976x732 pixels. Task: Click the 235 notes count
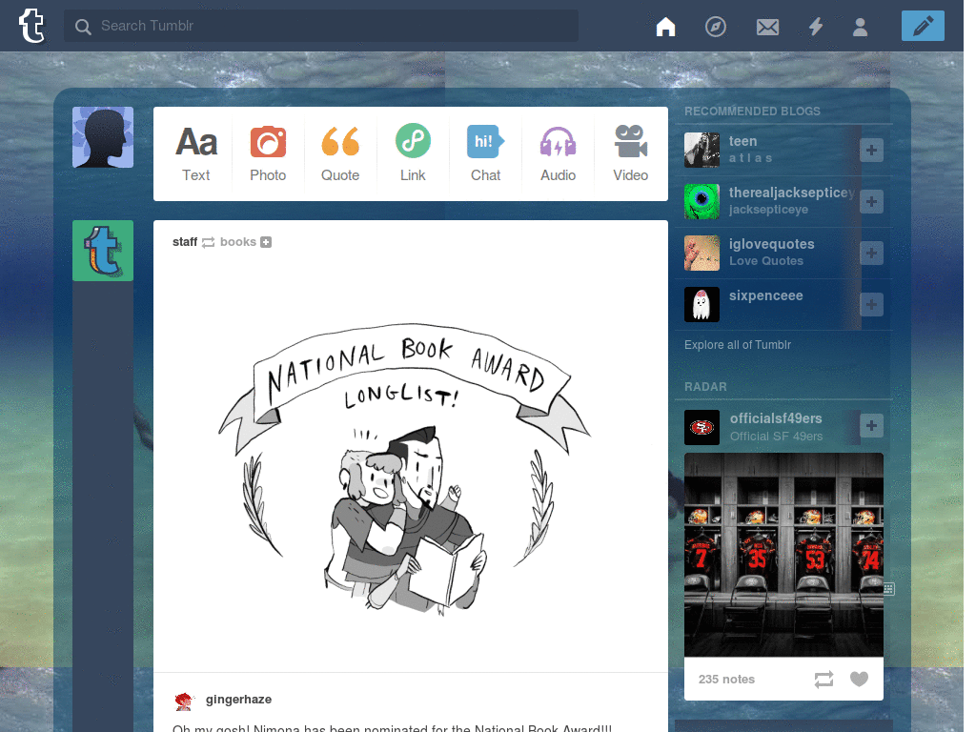(x=726, y=679)
